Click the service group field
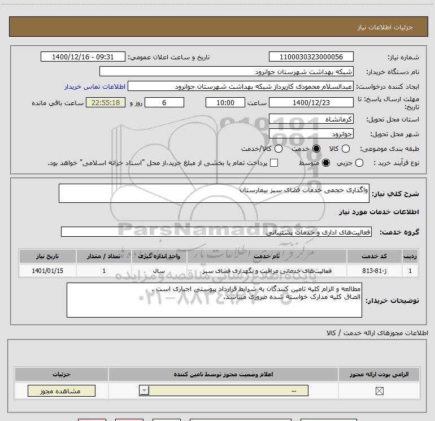The image size is (435, 421). click(x=216, y=232)
